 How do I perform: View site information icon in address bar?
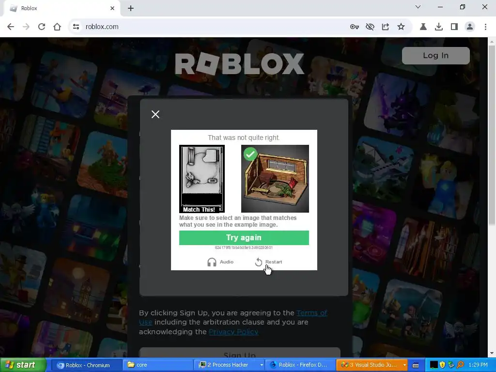click(76, 27)
